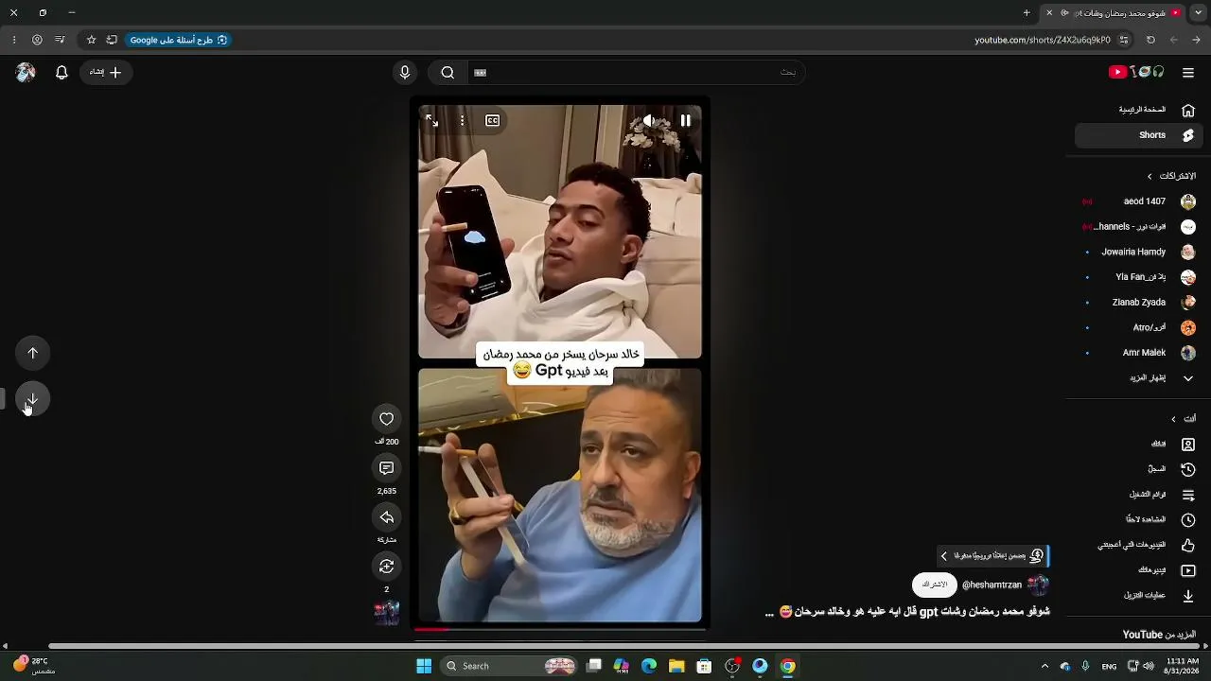This screenshot has height=681, width=1211.
Task: Go to the previous Short with the up arrow
Action: pyautogui.click(x=33, y=353)
